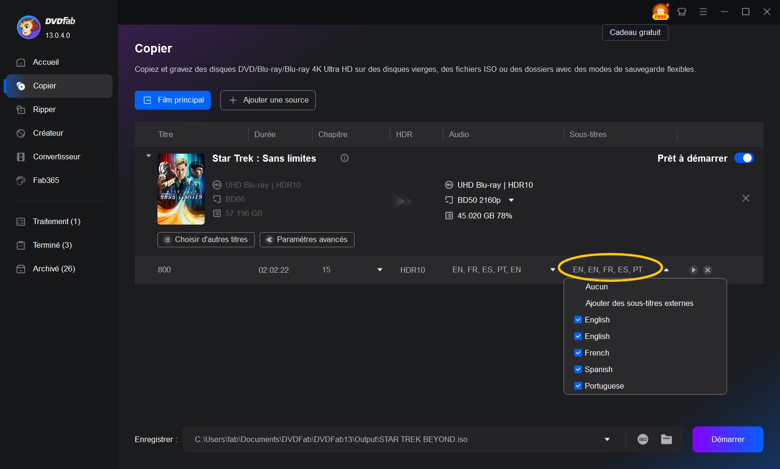This screenshot has height=469, width=780.
Task: View the Terminé (3) list
Action: [52, 245]
